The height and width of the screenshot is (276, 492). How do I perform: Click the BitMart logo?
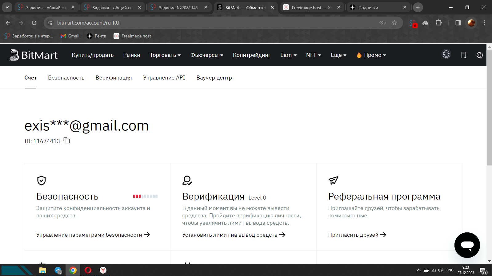(34, 55)
